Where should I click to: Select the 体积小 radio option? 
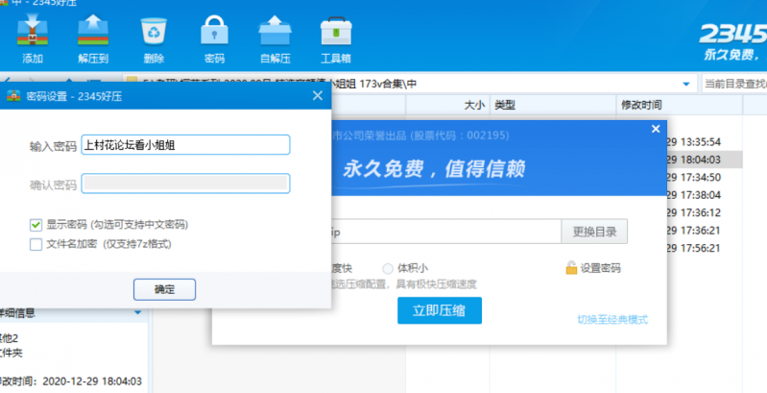pos(388,268)
